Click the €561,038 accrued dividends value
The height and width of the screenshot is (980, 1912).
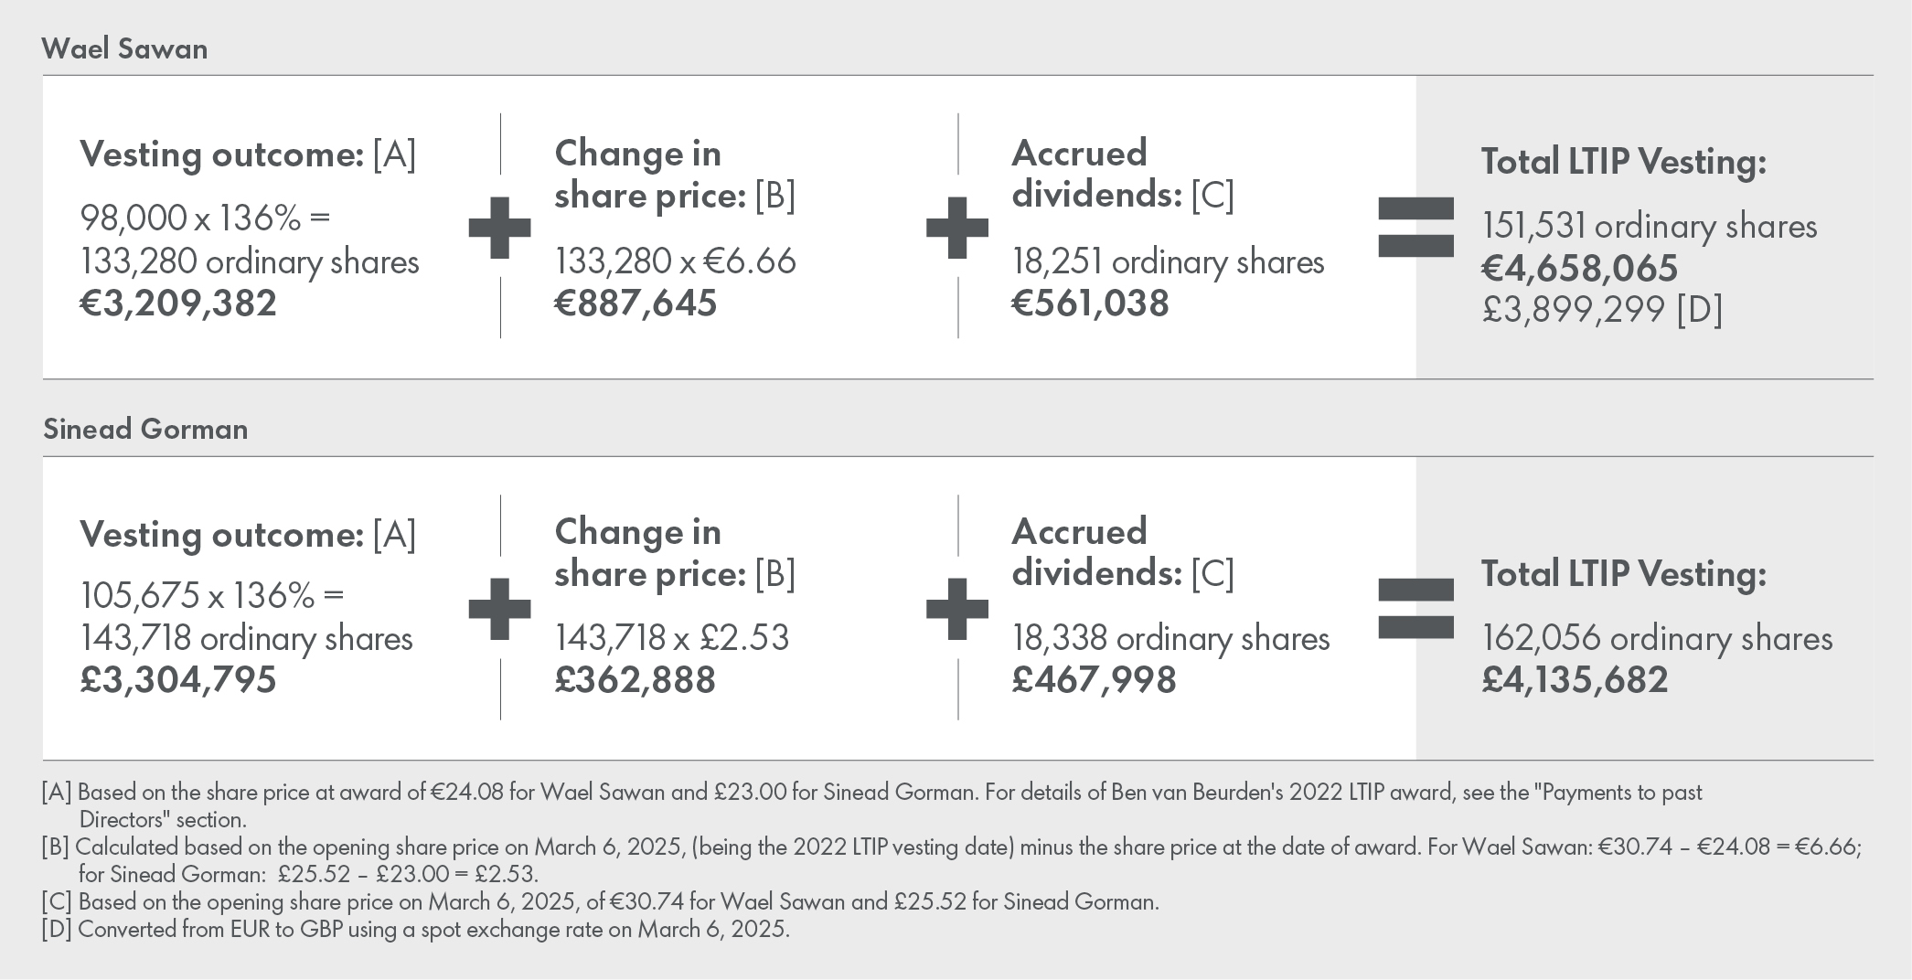pyautogui.click(x=1090, y=304)
